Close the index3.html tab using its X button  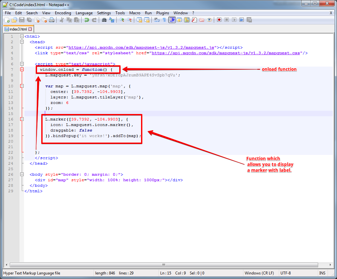[x=30, y=29]
